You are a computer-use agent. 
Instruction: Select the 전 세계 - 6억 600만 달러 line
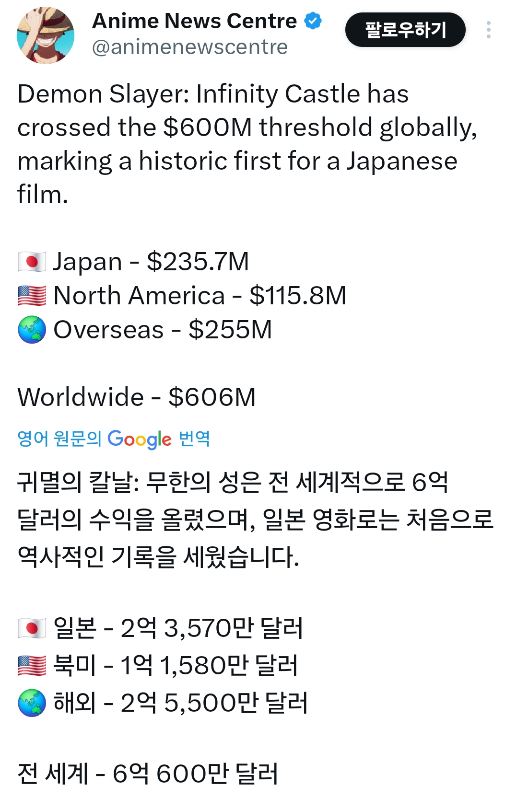[x=148, y=774]
